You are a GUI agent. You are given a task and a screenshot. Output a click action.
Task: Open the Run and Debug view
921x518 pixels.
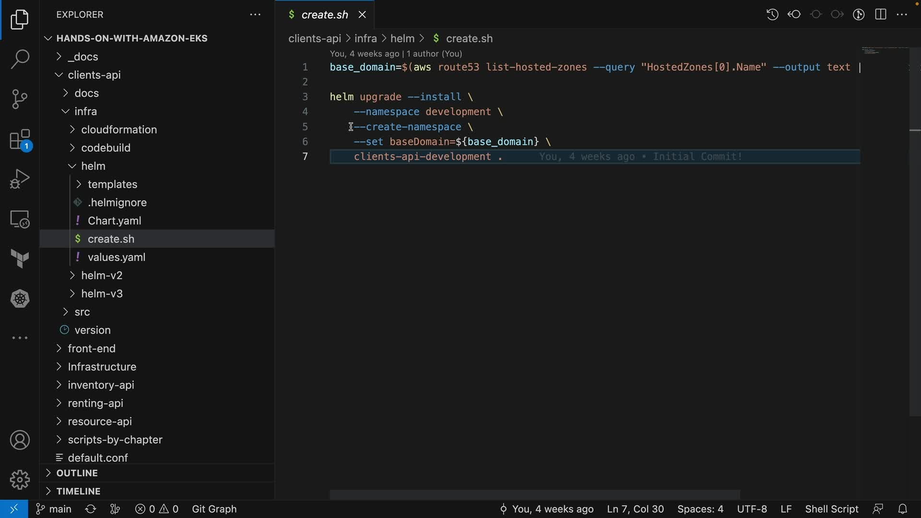pos(20,179)
